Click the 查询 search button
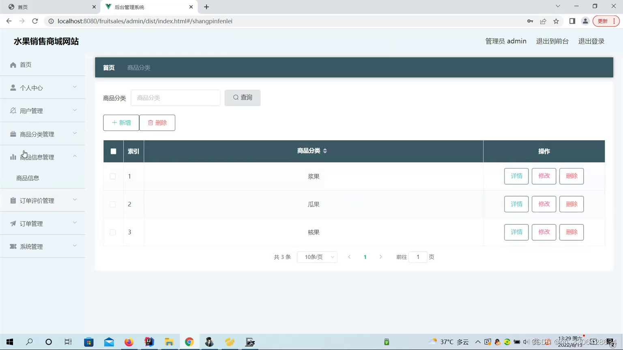This screenshot has width=623, height=350. click(243, 98)
